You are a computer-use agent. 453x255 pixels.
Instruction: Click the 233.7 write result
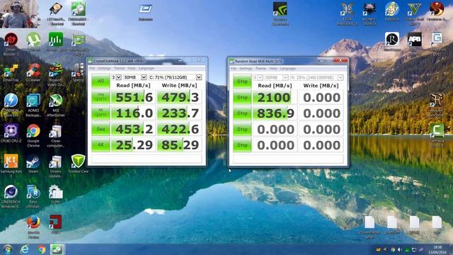click(x=179, y=113)
